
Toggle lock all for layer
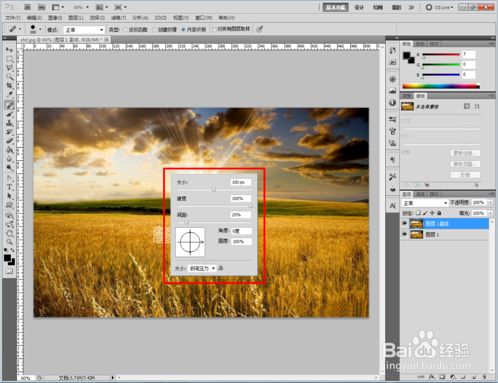coord(439,213)
